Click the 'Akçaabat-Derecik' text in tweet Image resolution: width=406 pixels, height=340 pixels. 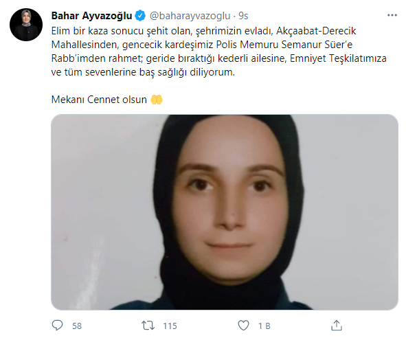tap(316, 31)
